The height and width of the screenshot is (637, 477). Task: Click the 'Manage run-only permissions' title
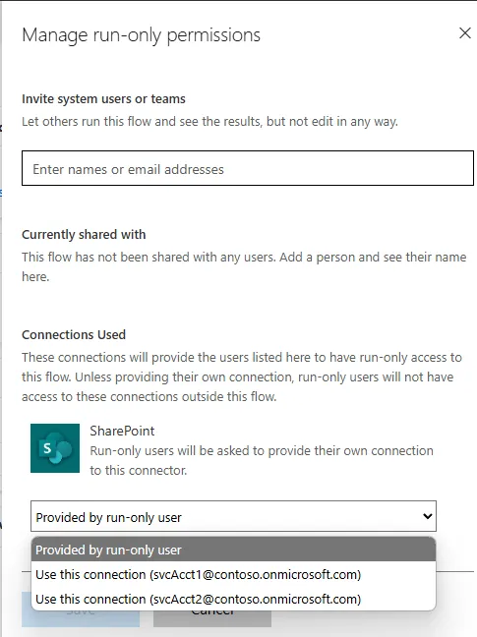[141, 35]
